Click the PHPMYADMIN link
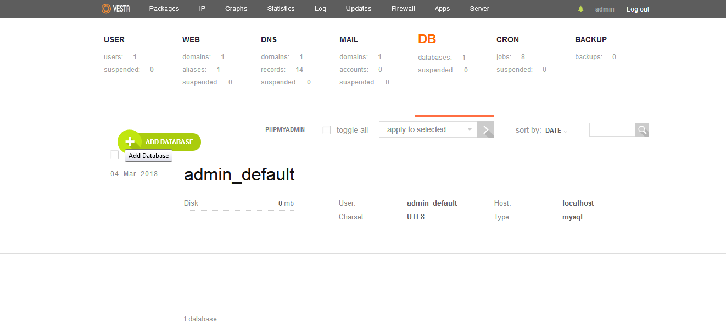Viewport: 726px width, 328px height. (x=285, y=130)
